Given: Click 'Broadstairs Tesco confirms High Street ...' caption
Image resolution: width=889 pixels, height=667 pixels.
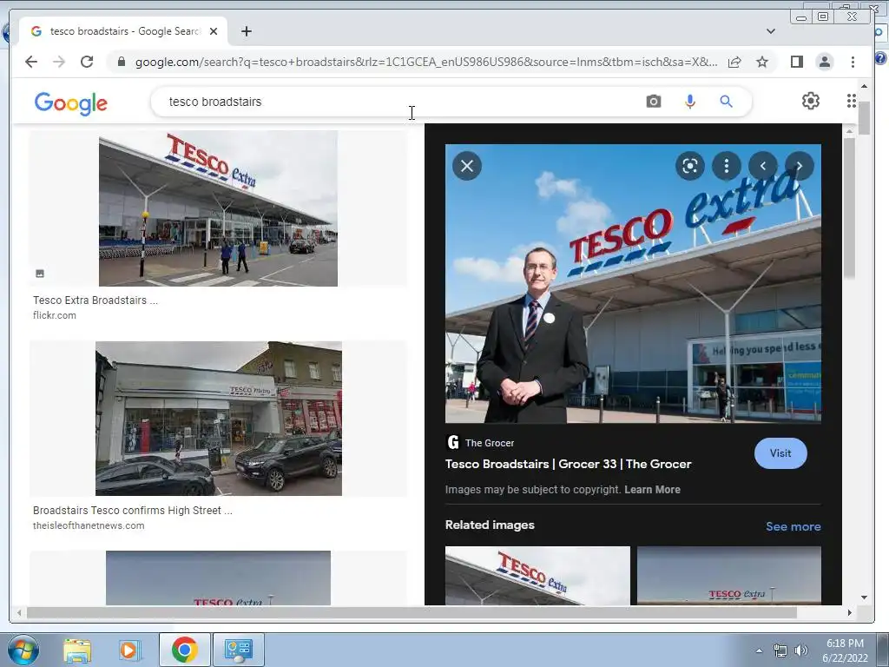Looking at the screenshot, I should pos(133,511).
